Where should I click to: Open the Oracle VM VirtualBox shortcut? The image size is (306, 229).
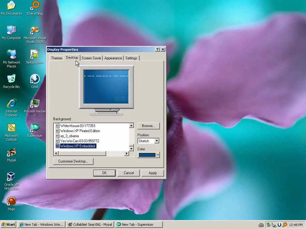[11, 181]
